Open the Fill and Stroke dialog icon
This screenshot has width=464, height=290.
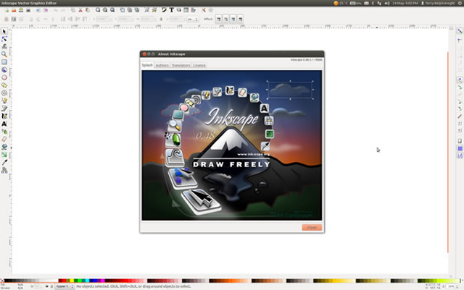point(164,10)
